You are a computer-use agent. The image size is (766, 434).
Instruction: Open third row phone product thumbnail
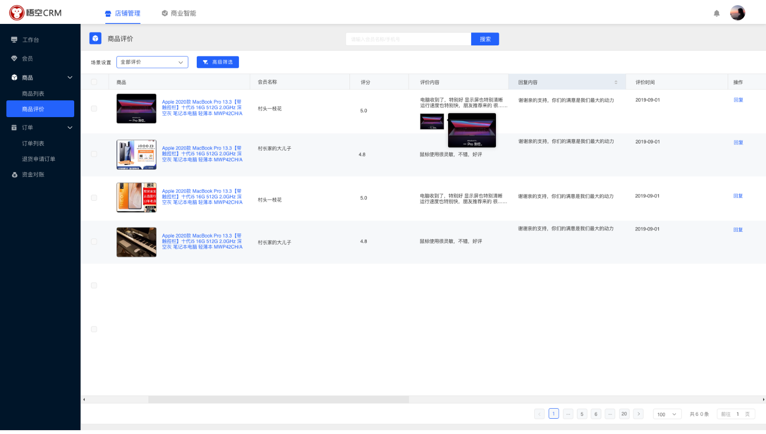click(136, 197)
